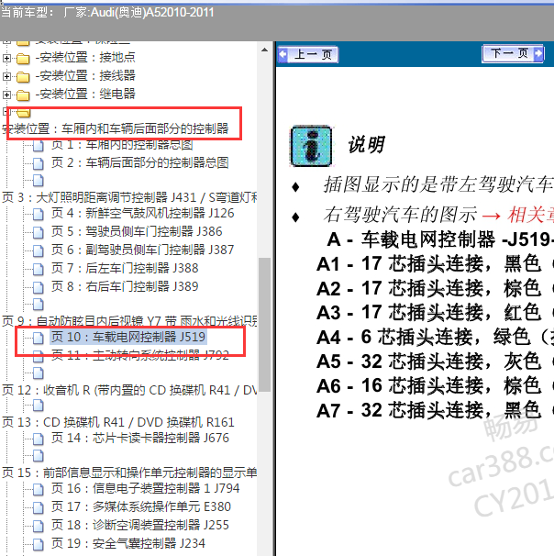Viewport: 554px width, 556px height.
Task: Follow the red 相关 link for right-hand drive
Action: click(x=530, y=215)
